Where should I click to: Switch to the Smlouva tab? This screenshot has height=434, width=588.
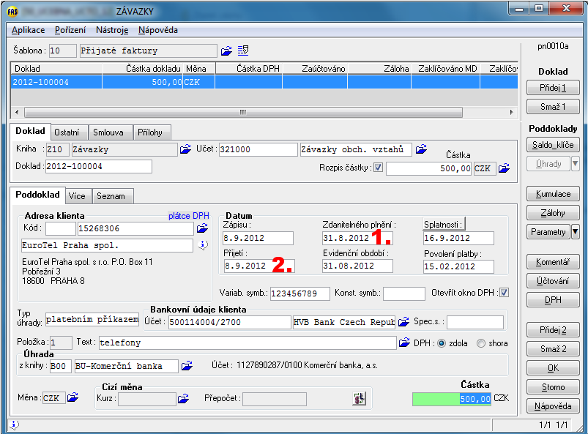point(108,132)
